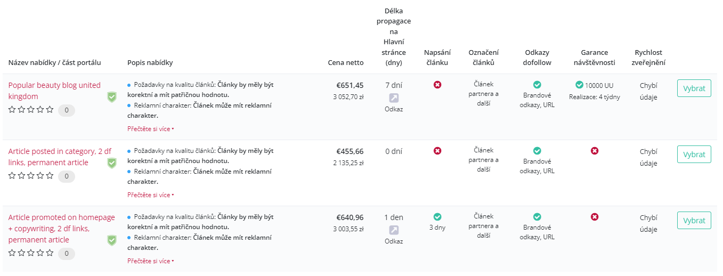
Task: Expand Přečtěte si více for Popular beauty blog
Action: 151,129
